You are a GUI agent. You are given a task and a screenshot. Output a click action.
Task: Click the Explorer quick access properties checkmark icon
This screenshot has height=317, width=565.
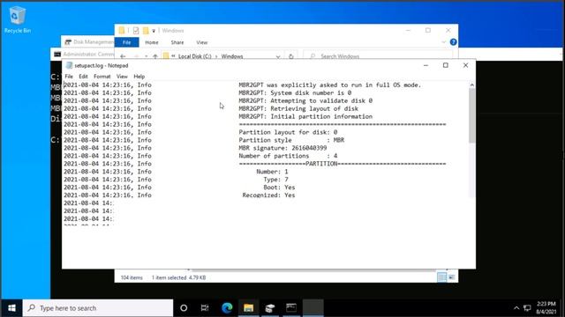point(136,31)
